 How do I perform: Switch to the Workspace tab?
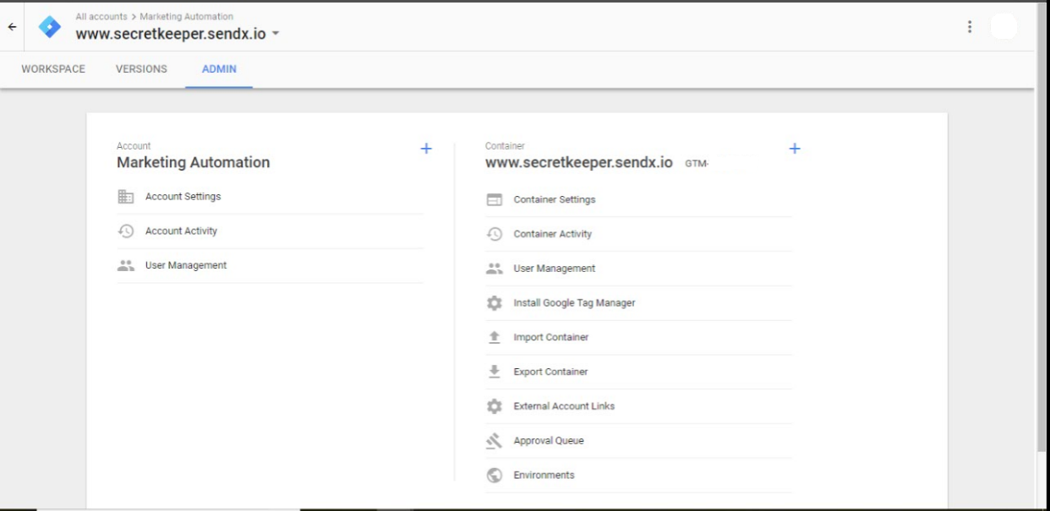pyautogui.click(x=53, y=69)
